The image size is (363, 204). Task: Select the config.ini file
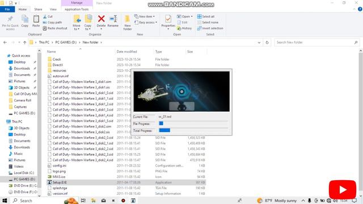pos(59,165)
